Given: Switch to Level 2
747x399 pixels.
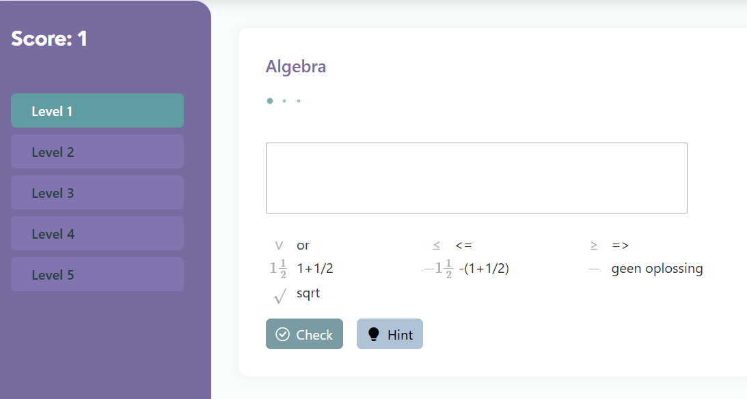Looking at the screenshot, I should [x=97, y=151].
